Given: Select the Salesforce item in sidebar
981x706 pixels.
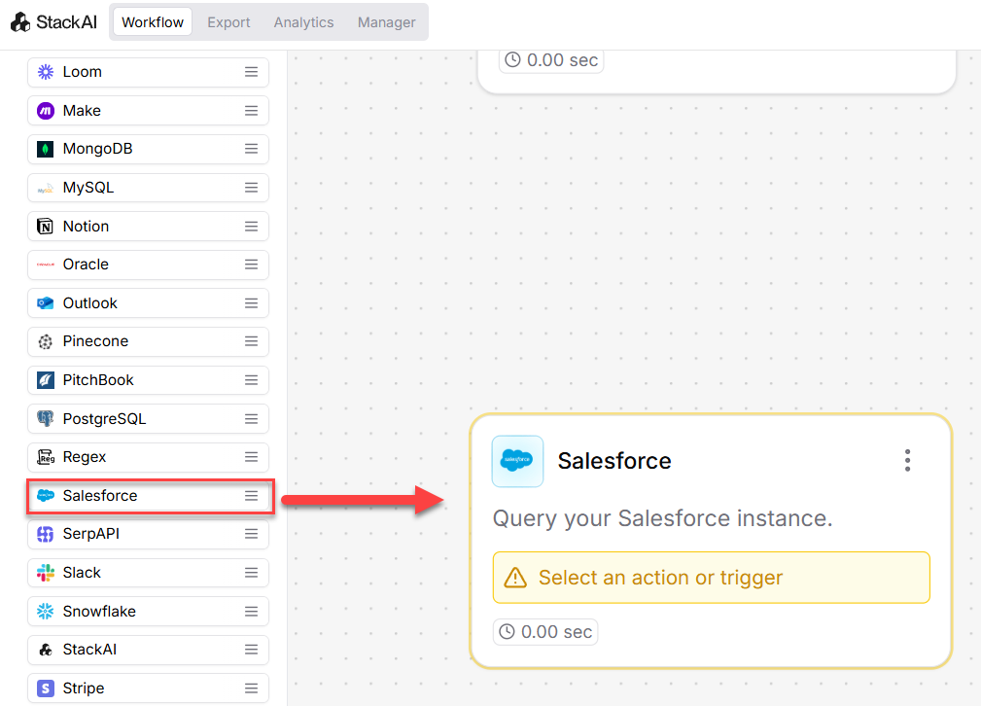Looking at the screenshot, I should 100,496.
